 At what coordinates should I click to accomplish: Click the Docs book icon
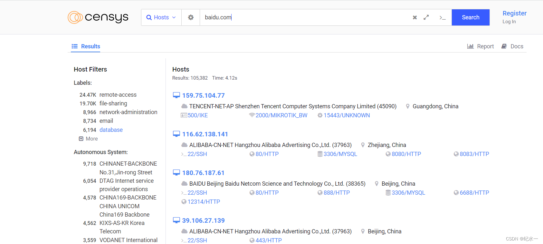(x=504, y=46)
